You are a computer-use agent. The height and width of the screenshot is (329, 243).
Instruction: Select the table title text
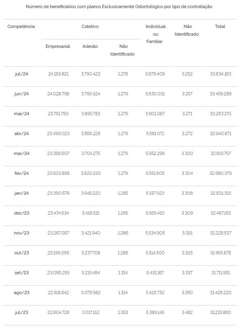coord(119,7)
